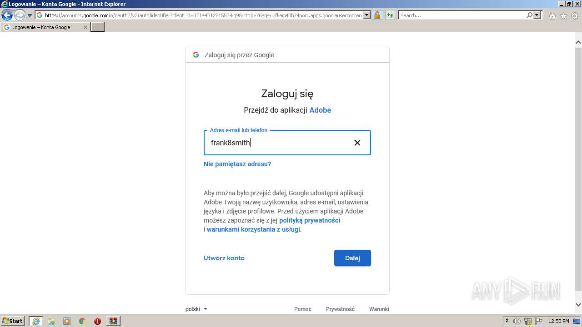Open a new blank tab

(98, 27)
